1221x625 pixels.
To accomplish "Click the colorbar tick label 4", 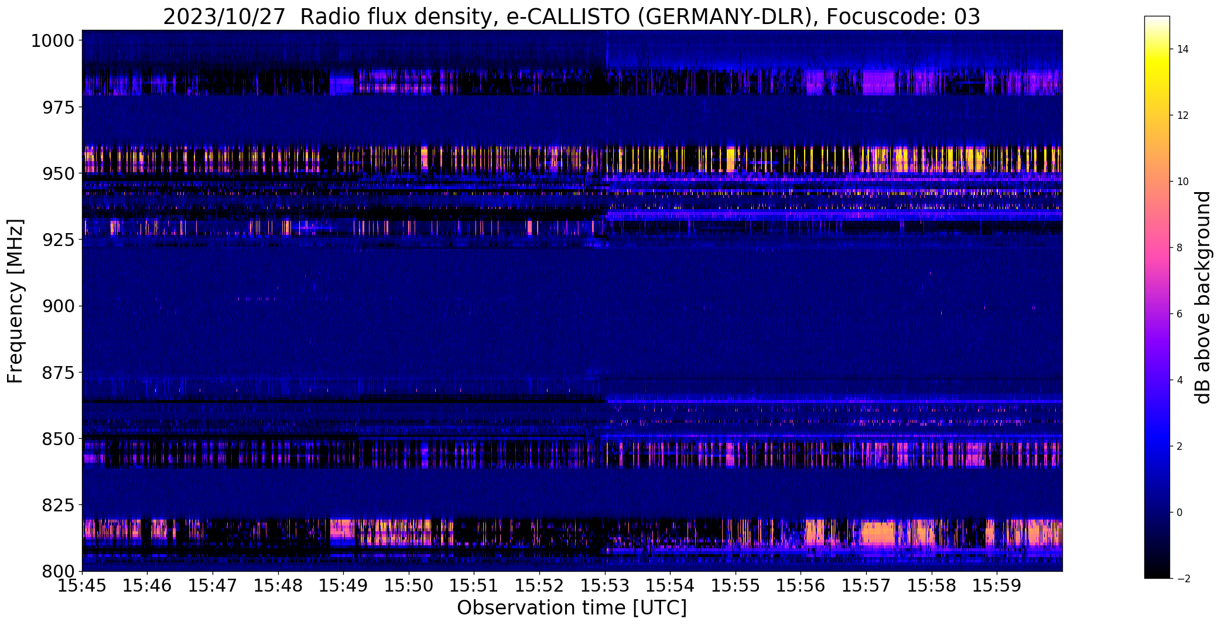I will coord(1179,380).
